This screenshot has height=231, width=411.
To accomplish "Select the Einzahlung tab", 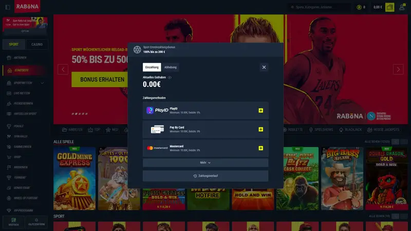I will pyautogui.click(x=152, y=67).
